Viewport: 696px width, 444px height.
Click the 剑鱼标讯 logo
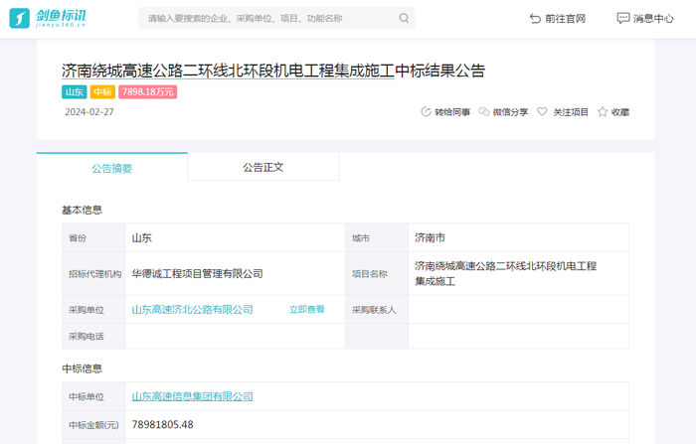pyautogui.click(x=48, y=18)
